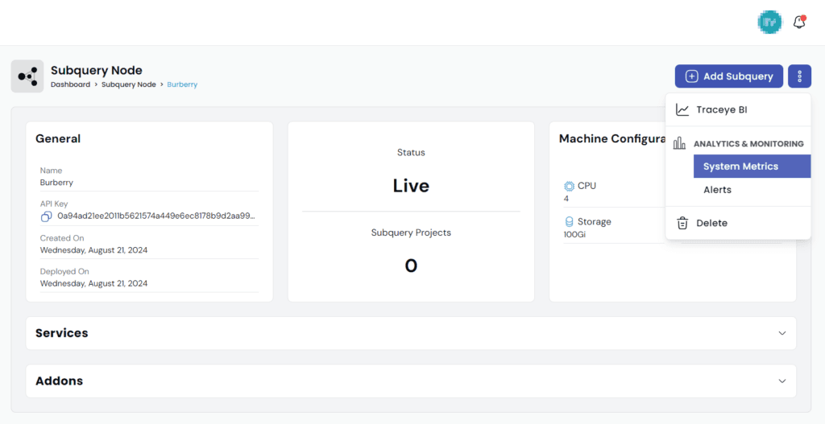The width and height of the screenshot is (825, 424).
Task: Expand the Services section
Action: pos(411,333)
